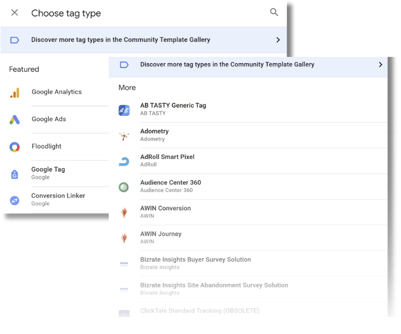The height and width of the screenshot is (334, 401).
Task: Click the search magnifier icon
Action: (x=274, y=12)
